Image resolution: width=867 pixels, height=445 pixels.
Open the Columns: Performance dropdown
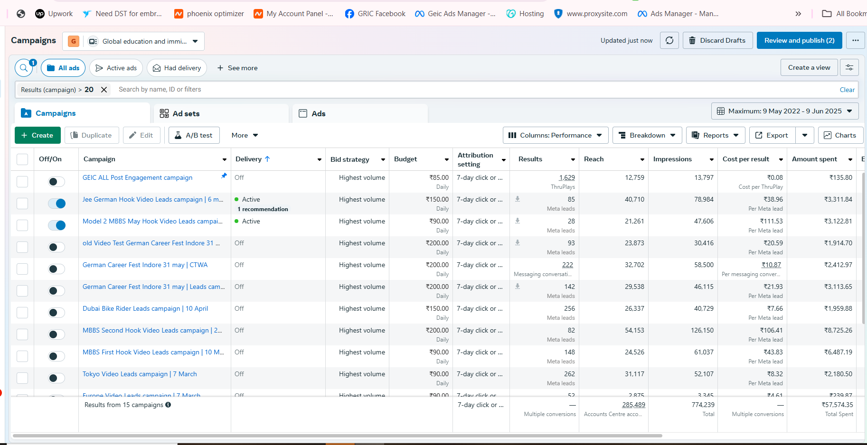556,135
